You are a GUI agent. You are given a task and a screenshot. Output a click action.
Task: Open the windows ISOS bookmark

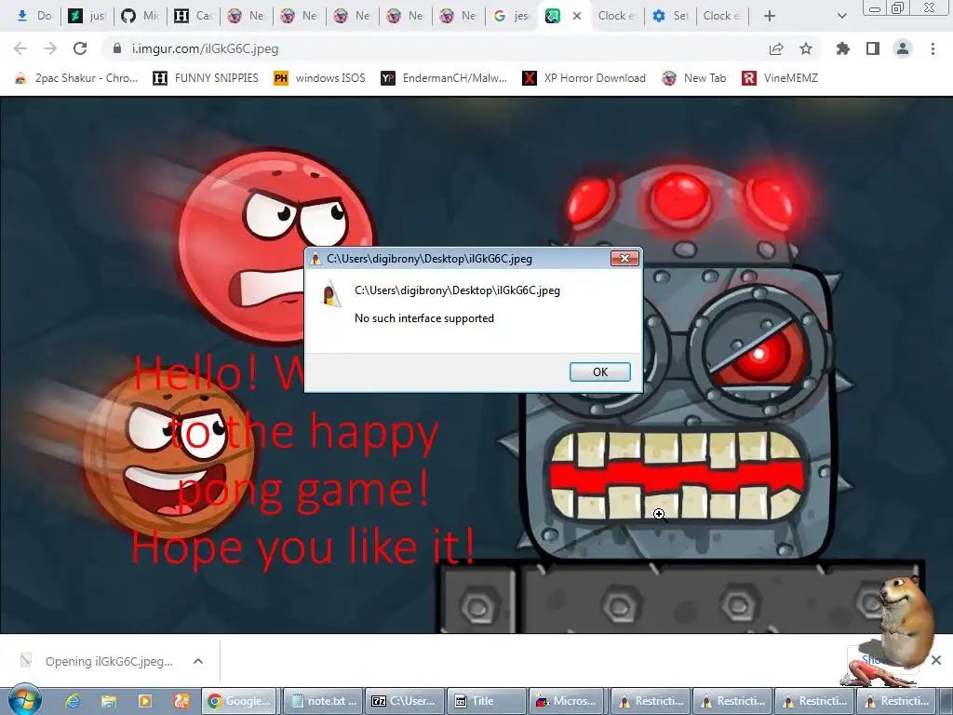(320, 78)
